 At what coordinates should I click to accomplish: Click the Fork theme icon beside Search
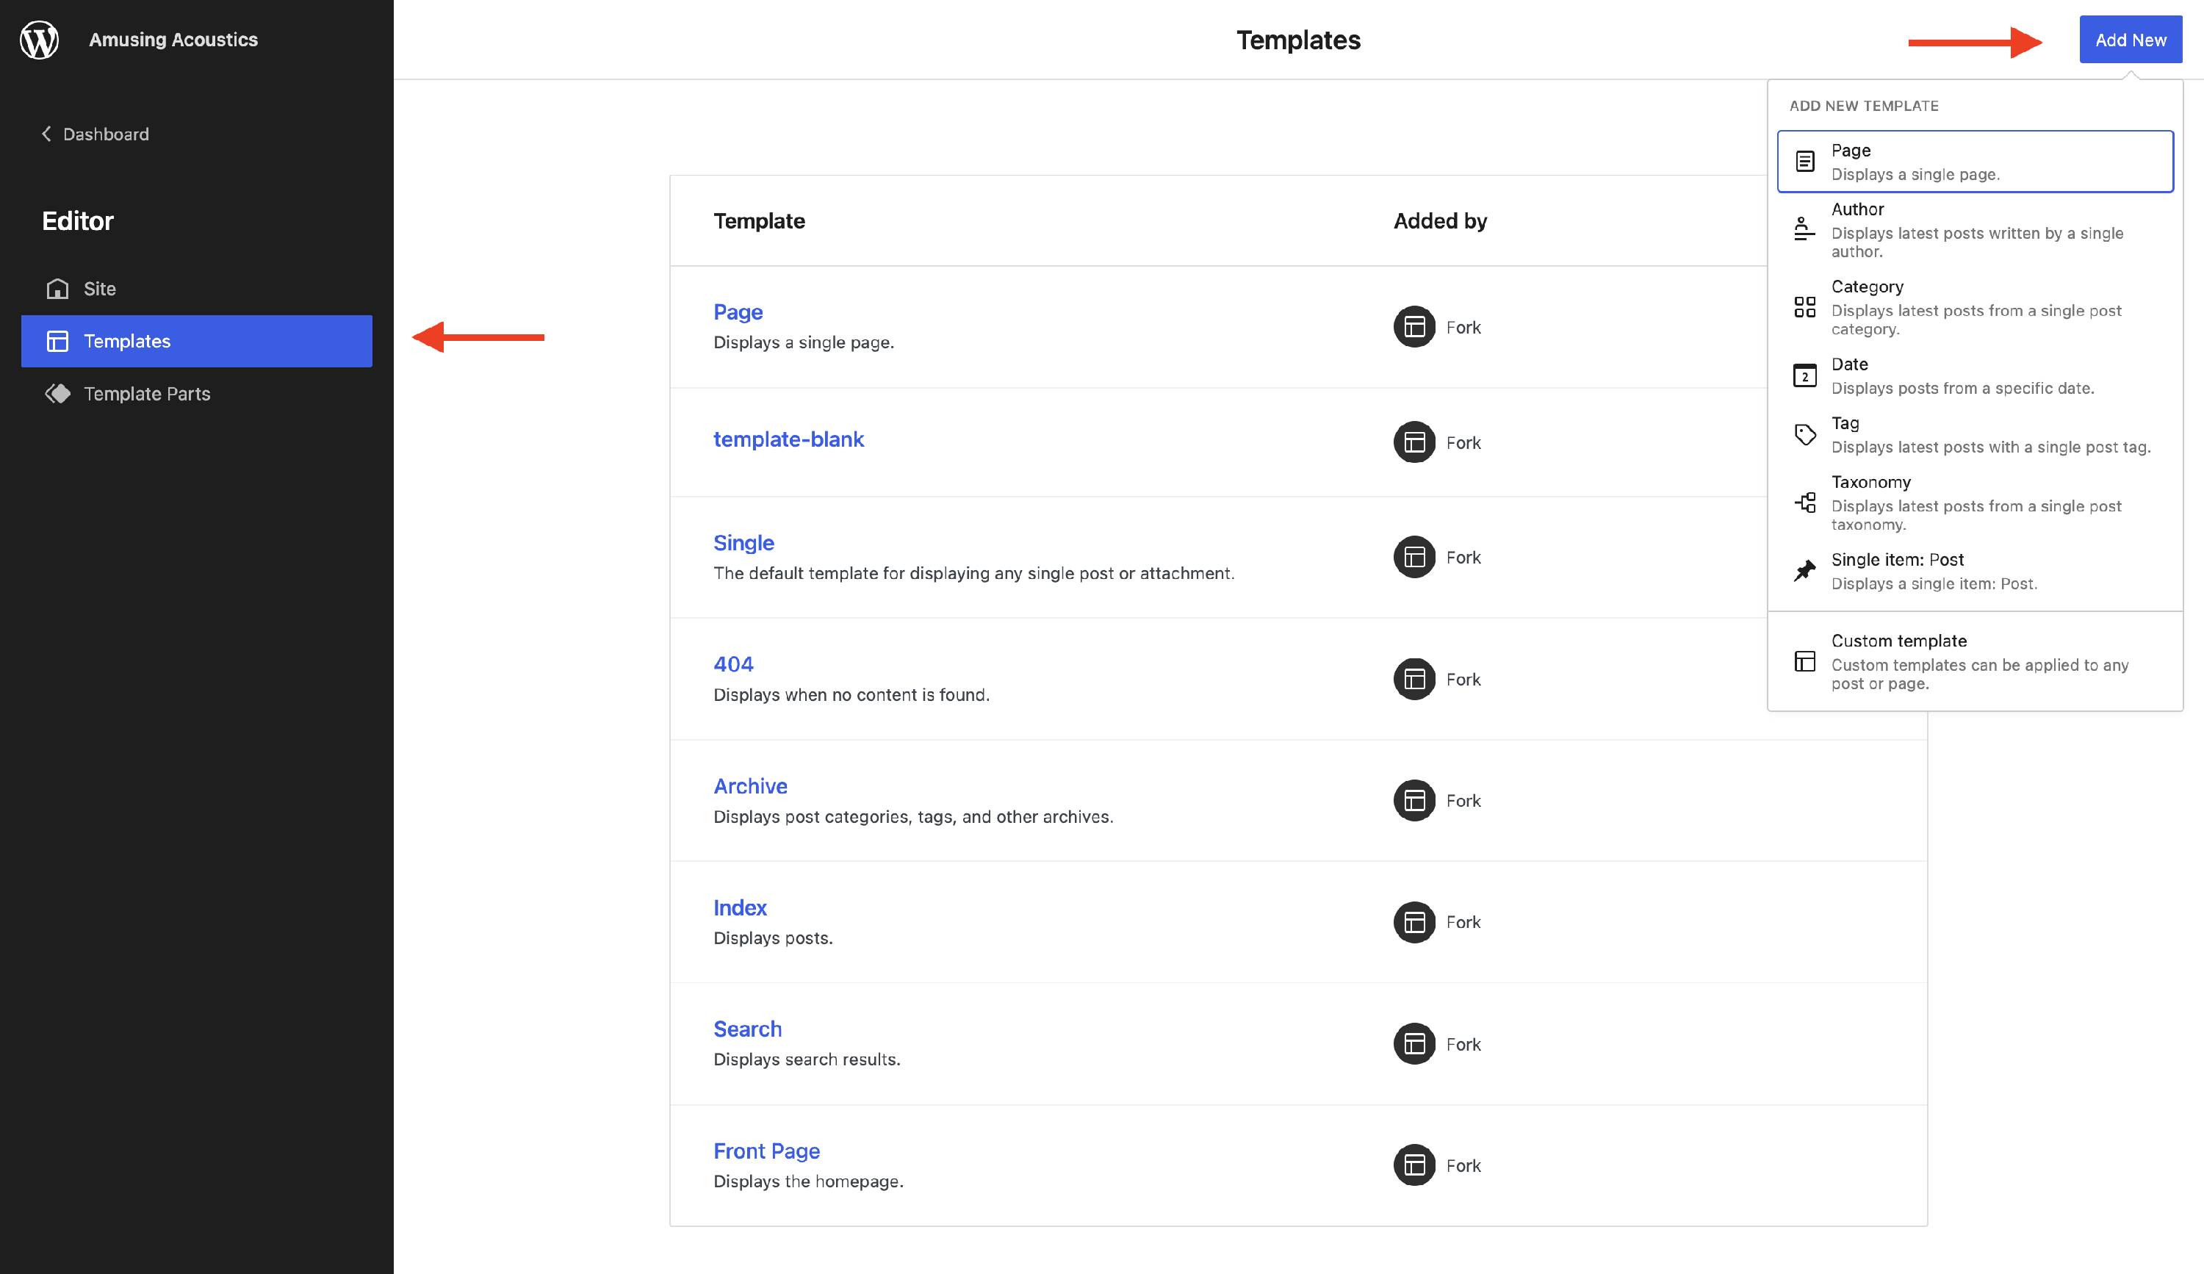tap(1413, 1043)
